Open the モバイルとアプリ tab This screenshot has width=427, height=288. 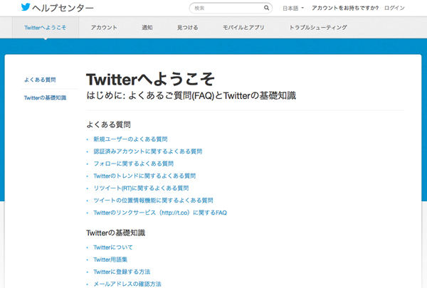coord(243,27)
